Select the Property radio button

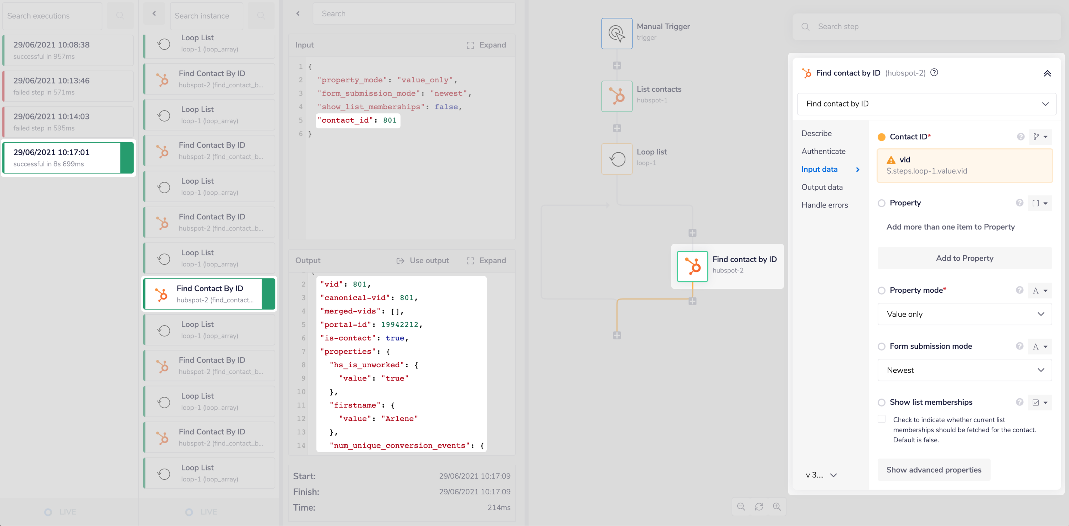[882, 203]
